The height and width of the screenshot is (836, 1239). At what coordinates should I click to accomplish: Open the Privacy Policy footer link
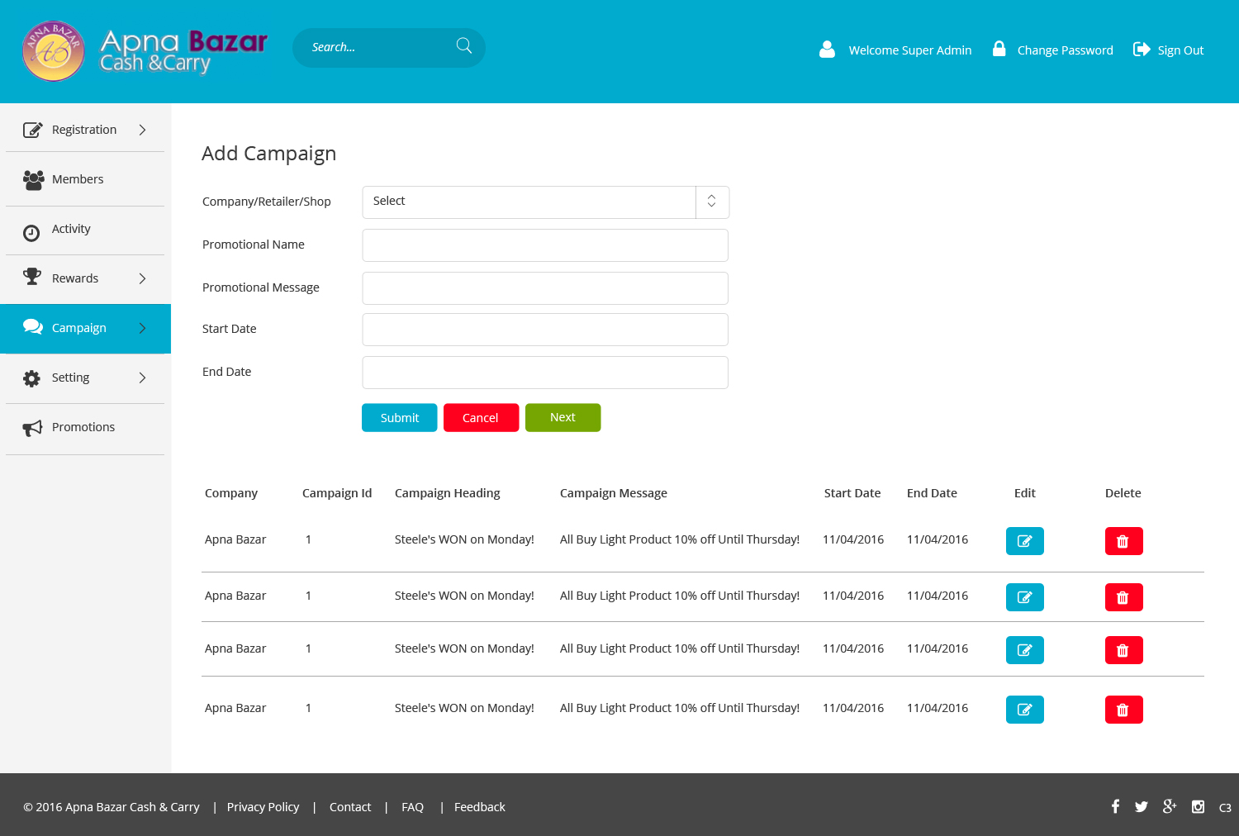coord(263,807)
